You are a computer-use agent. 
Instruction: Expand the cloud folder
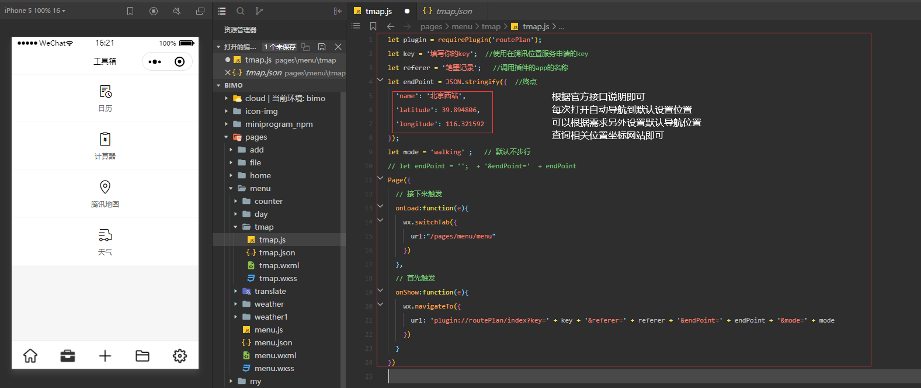coord(227,98)
